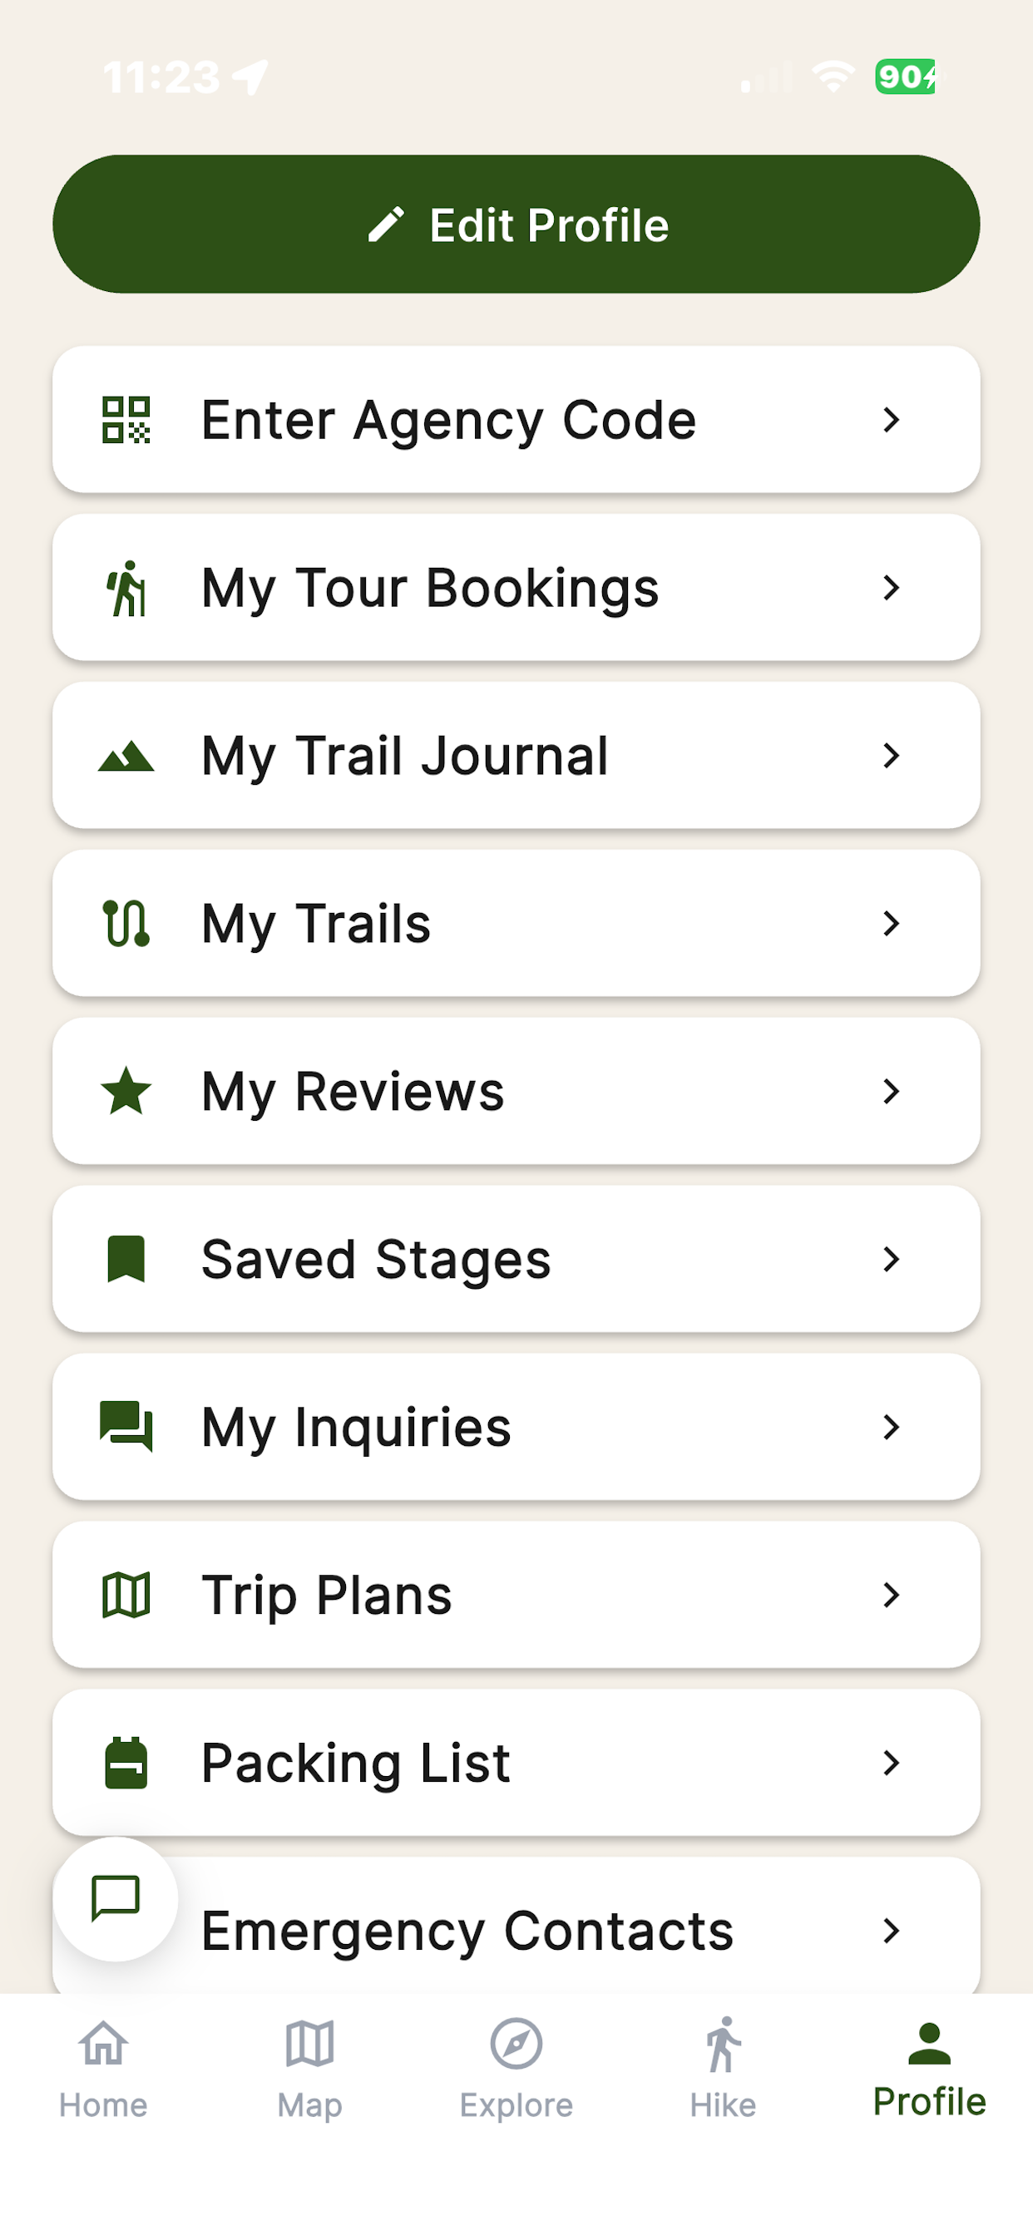Expand the Emergency Contacts chevron arrow

click(x=891, y=1931)
